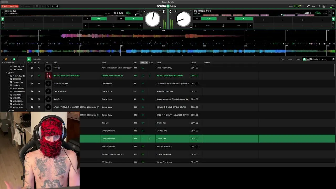The image size is (336, 189).
Task: Open stems pad mode on deck 2
Action: (x=333, y=23)
